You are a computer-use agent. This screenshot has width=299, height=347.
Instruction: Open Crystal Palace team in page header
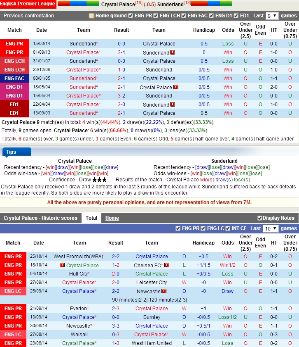point(118,5)
